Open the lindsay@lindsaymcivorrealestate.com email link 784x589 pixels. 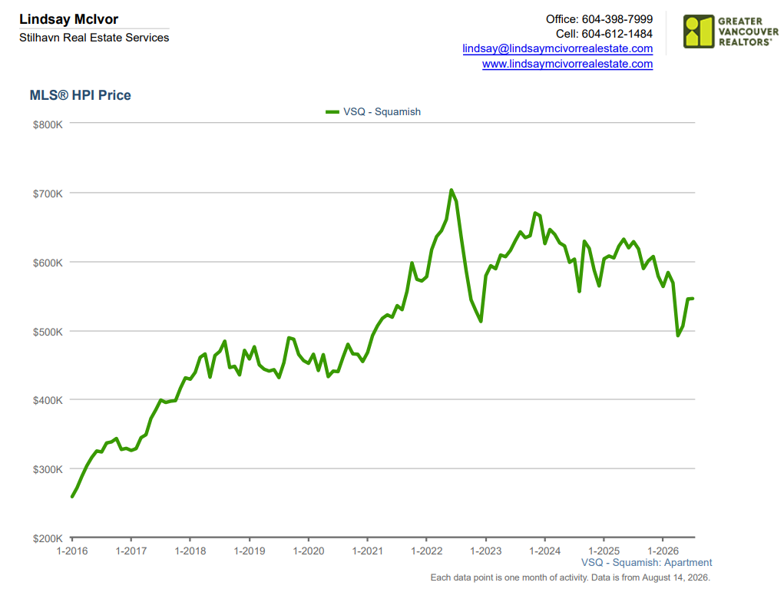pyautogui.click(x=557, y=48)
